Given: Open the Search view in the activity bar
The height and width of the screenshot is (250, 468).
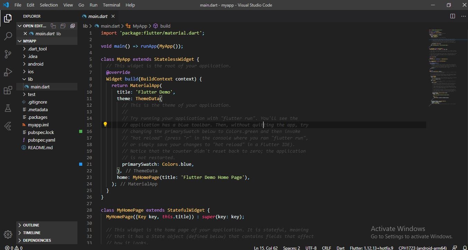Looking at the screenshot, I should tap(8, 36).
